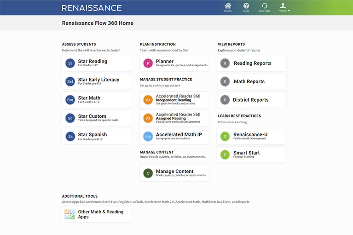Click the Ss Star Spanish icon

click(70, 137)
